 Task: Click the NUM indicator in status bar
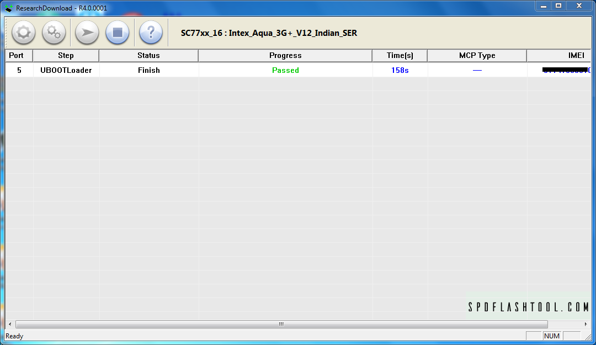tap(551, 336)
